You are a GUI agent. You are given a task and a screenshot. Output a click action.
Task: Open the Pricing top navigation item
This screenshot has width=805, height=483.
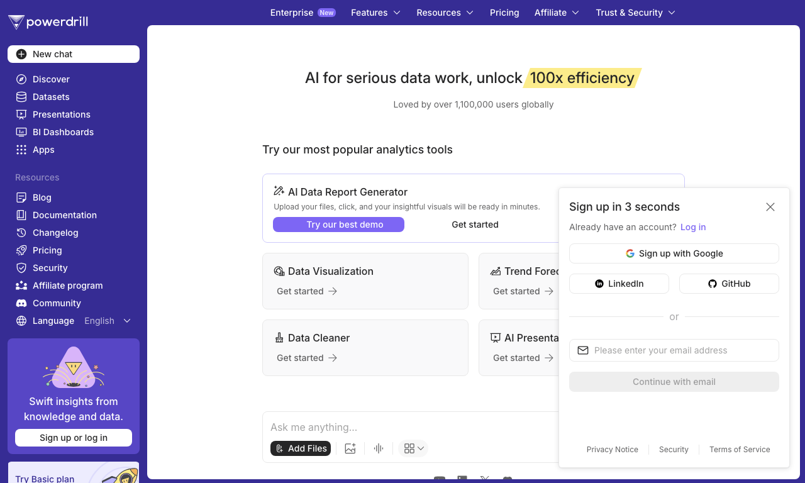(x=504, y=13)
